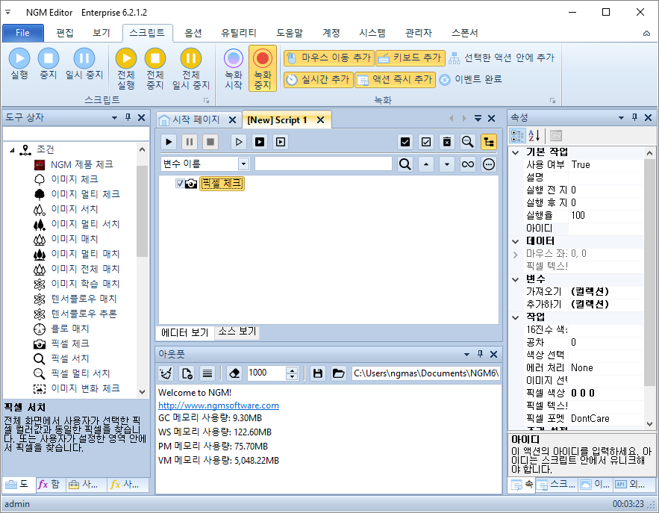The height and width of the screenshot is (513, 659).
Task: Run the script with blue 실행 button
Action: (19, 64)
